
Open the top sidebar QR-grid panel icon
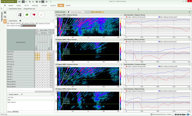[x=5, y=13]
